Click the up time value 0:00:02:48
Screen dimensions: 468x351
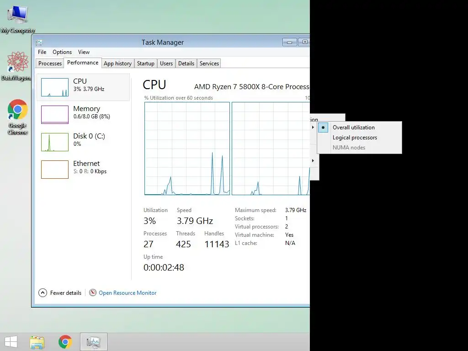[x=164, y=267]
